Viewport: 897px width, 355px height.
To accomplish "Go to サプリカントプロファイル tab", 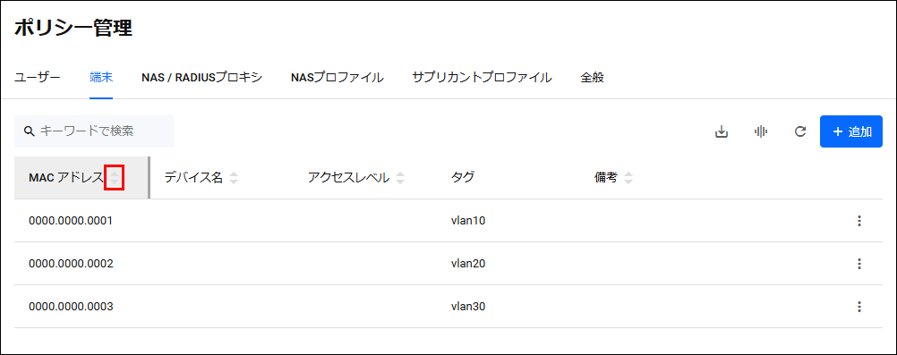I will pyautogui.click(x=482, y=78).
